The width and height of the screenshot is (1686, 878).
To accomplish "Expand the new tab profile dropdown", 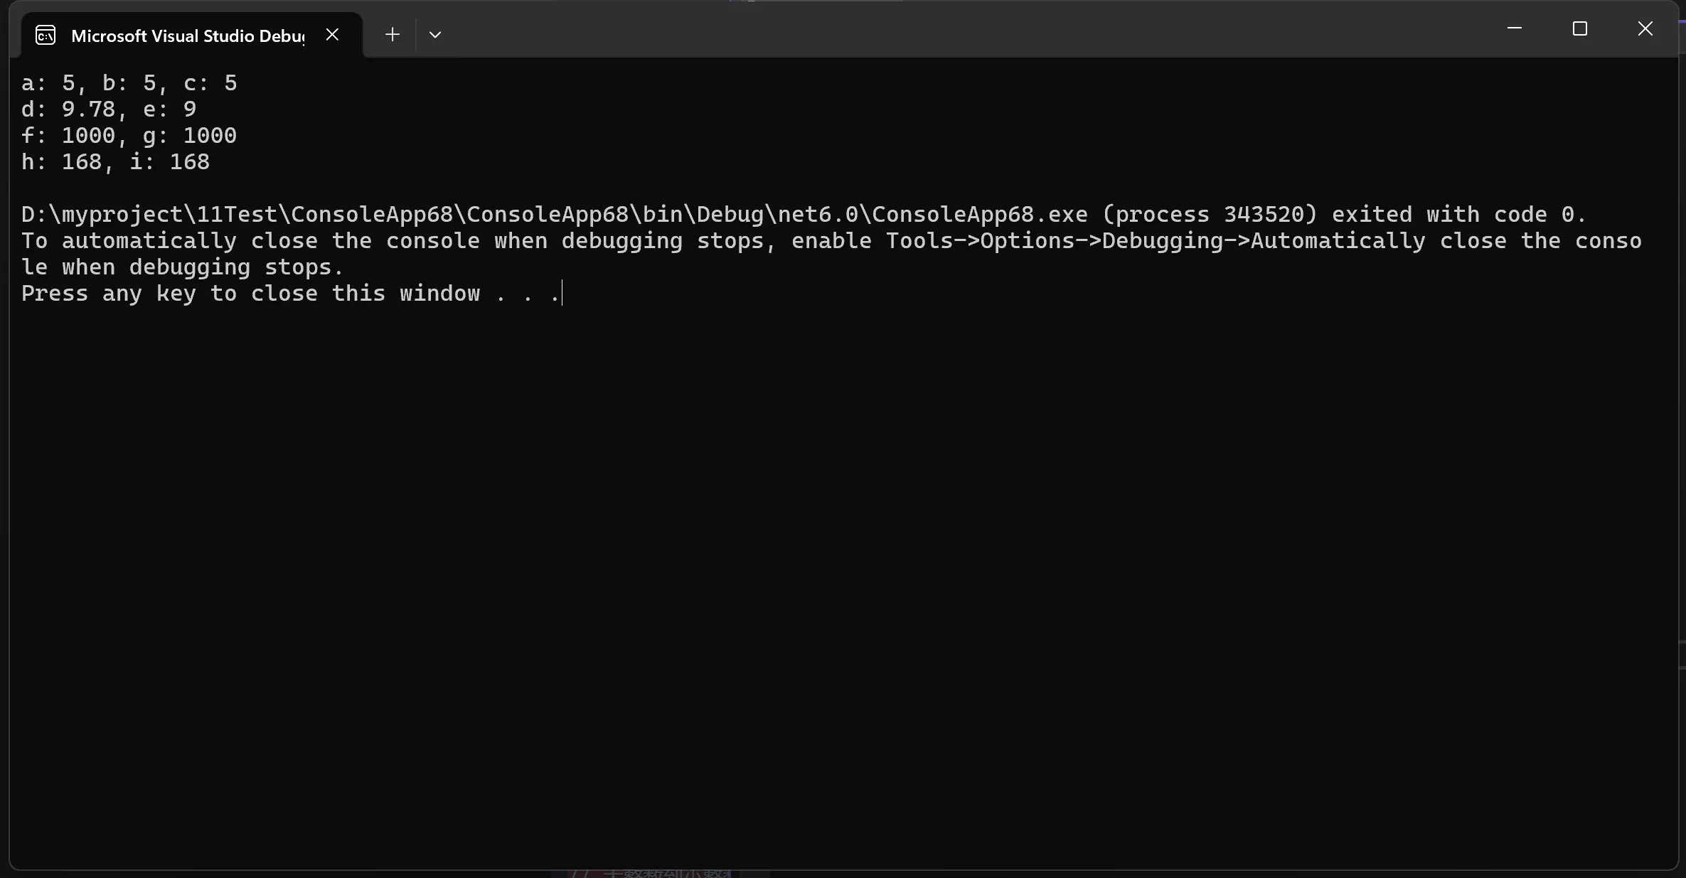I will (435, 35).
